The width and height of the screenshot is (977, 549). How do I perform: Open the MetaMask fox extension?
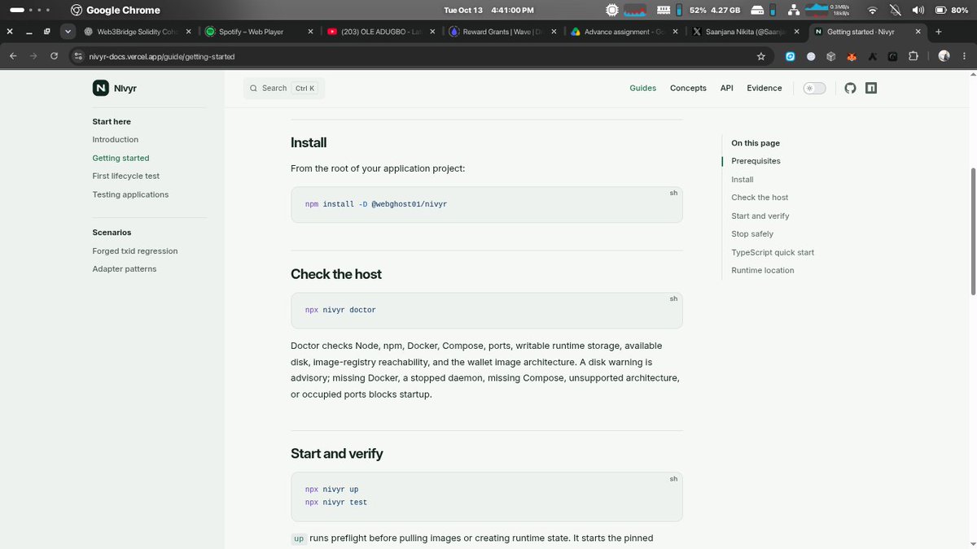pyautogui.click(x=852, y=56)
